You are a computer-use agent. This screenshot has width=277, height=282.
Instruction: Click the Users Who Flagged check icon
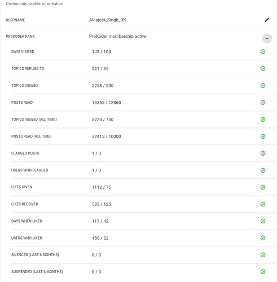[x=263, y=170]
